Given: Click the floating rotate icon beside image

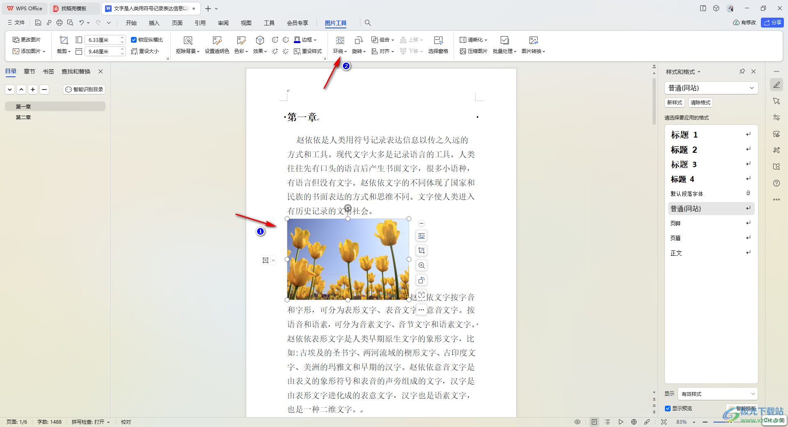Looking at the screenshot, I should pyautogui.click(x=421, y=280).
